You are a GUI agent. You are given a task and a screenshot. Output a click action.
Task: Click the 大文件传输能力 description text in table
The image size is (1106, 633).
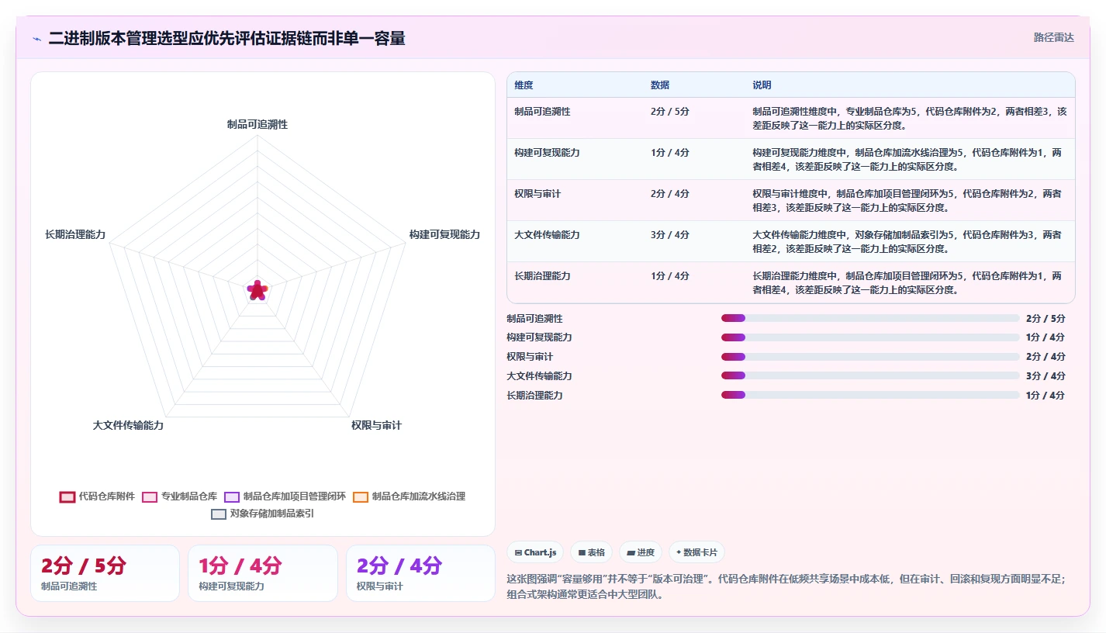907,242
